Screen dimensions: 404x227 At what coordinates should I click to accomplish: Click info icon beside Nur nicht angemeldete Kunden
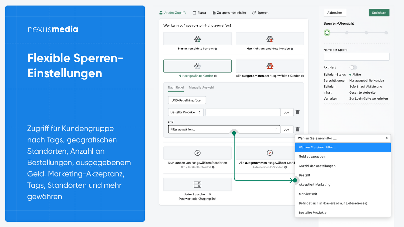pyautogui.click(x=292, y=49)
